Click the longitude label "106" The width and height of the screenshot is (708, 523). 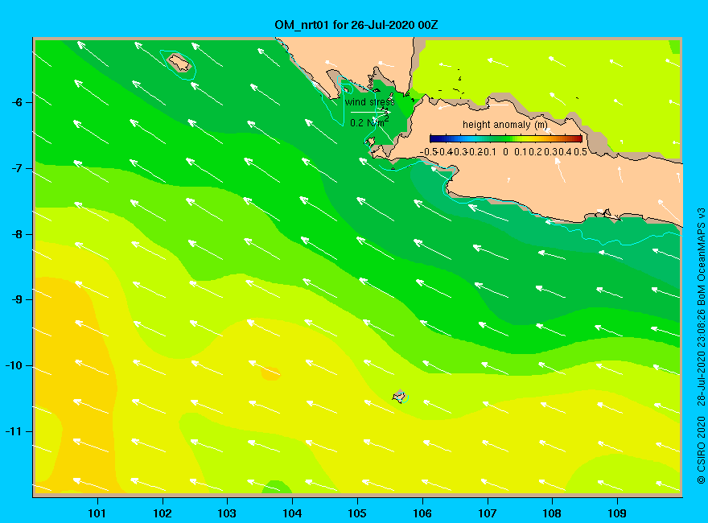422,513
